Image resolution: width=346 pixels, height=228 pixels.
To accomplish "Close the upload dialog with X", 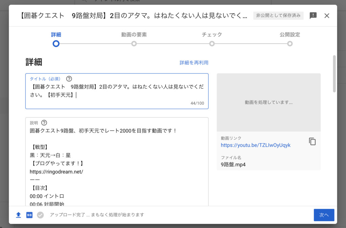I will [x=327, y=16].
